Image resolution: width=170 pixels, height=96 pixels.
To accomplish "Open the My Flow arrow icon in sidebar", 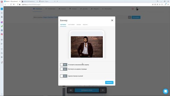I will pos(2,44).
